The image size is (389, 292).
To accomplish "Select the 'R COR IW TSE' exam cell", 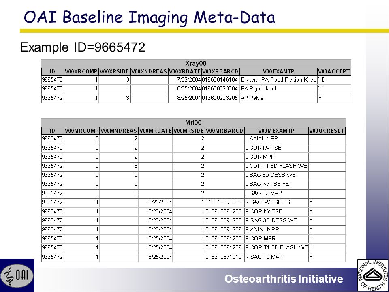I will (x=276, y=212).
